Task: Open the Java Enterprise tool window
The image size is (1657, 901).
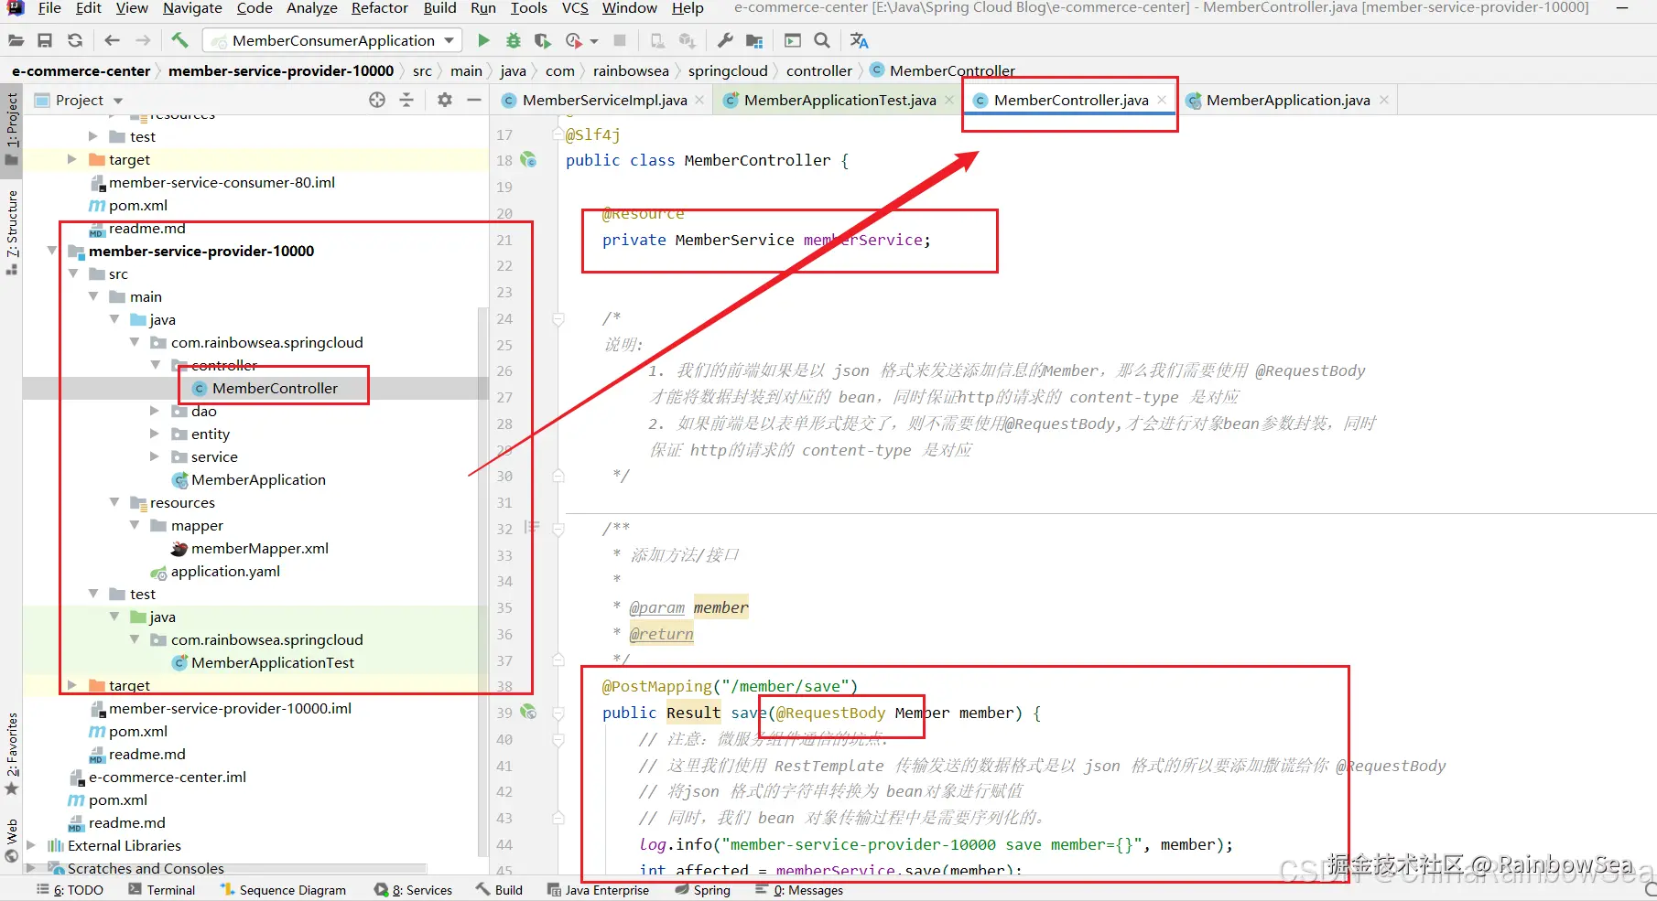Action: tap(598, 890)
